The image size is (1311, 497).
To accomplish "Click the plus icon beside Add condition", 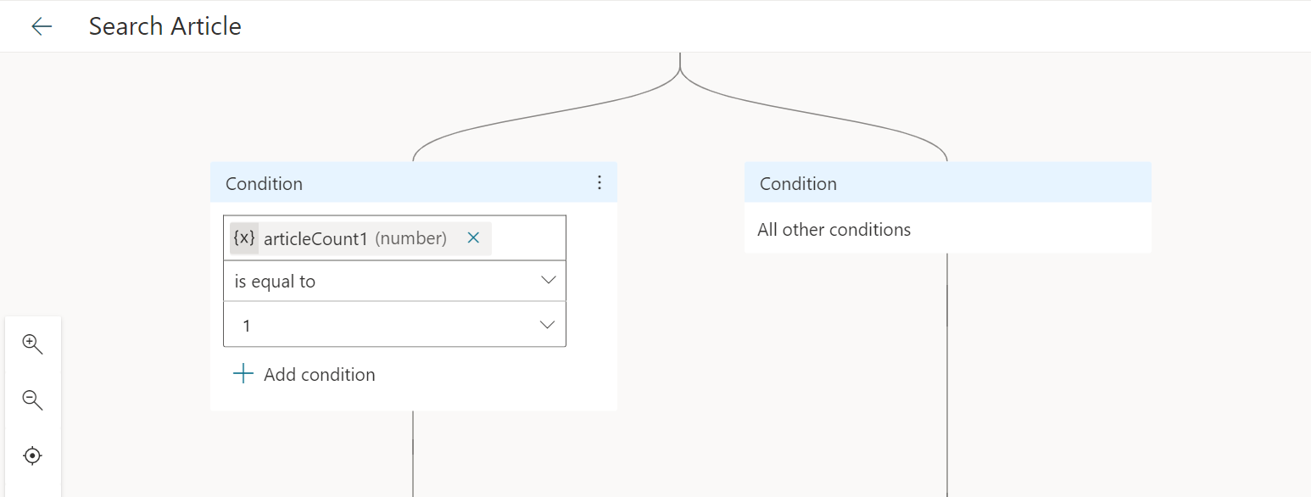I will coord(243,373).
